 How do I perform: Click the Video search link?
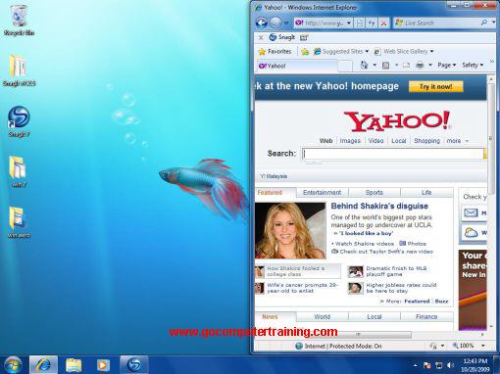[x=375, y=141]
